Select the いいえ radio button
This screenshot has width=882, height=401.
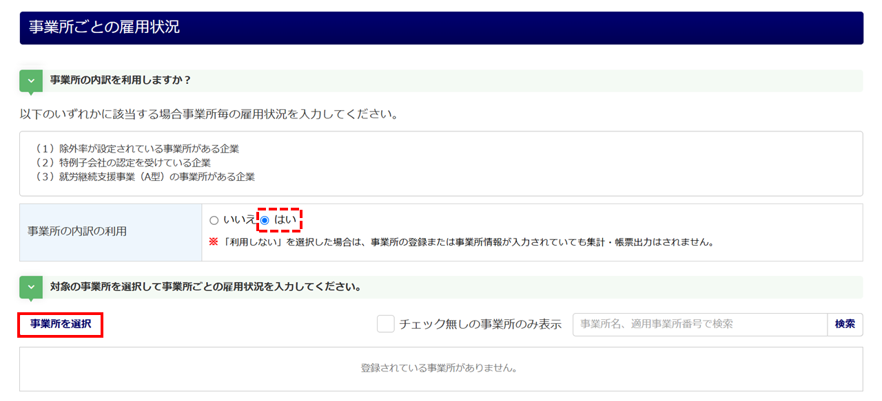pos(214,220)
